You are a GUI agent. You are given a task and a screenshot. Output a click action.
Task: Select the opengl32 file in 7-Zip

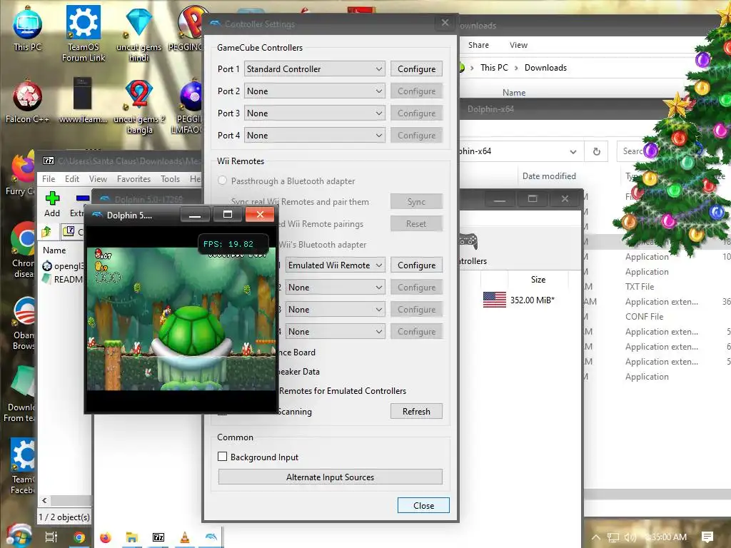(63, 266)
